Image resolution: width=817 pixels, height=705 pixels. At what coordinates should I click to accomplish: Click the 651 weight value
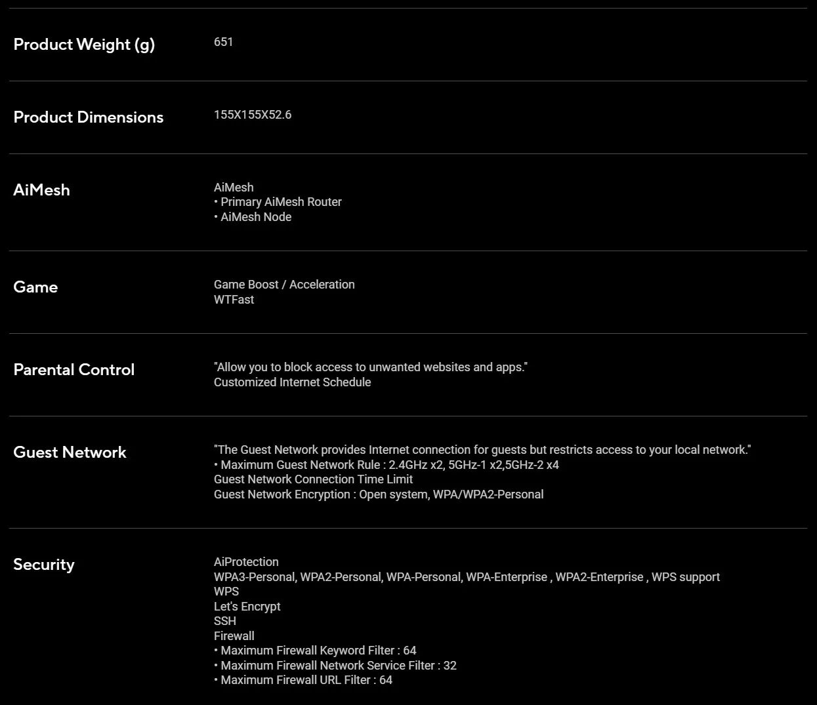223,42
